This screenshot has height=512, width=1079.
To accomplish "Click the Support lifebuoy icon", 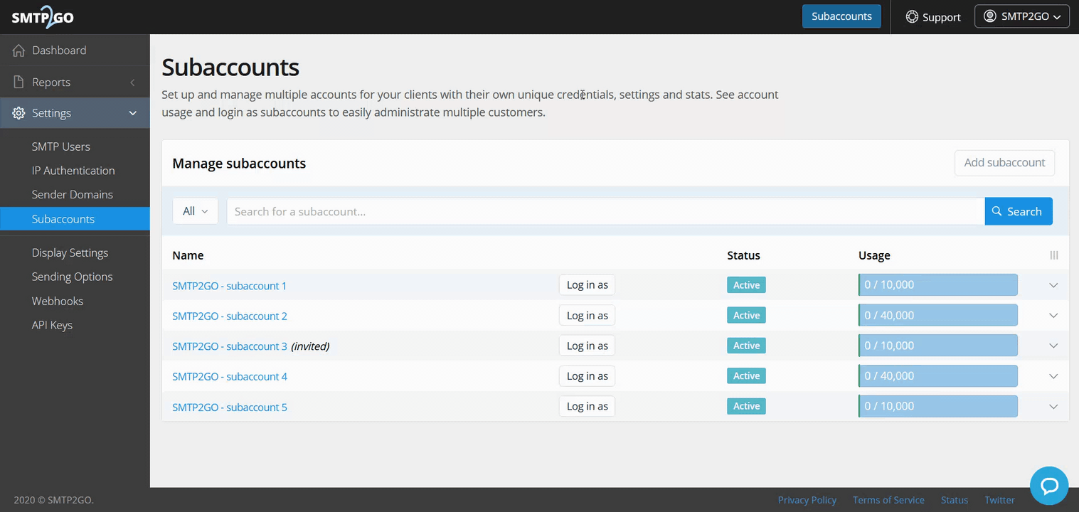I will [911, 17].
